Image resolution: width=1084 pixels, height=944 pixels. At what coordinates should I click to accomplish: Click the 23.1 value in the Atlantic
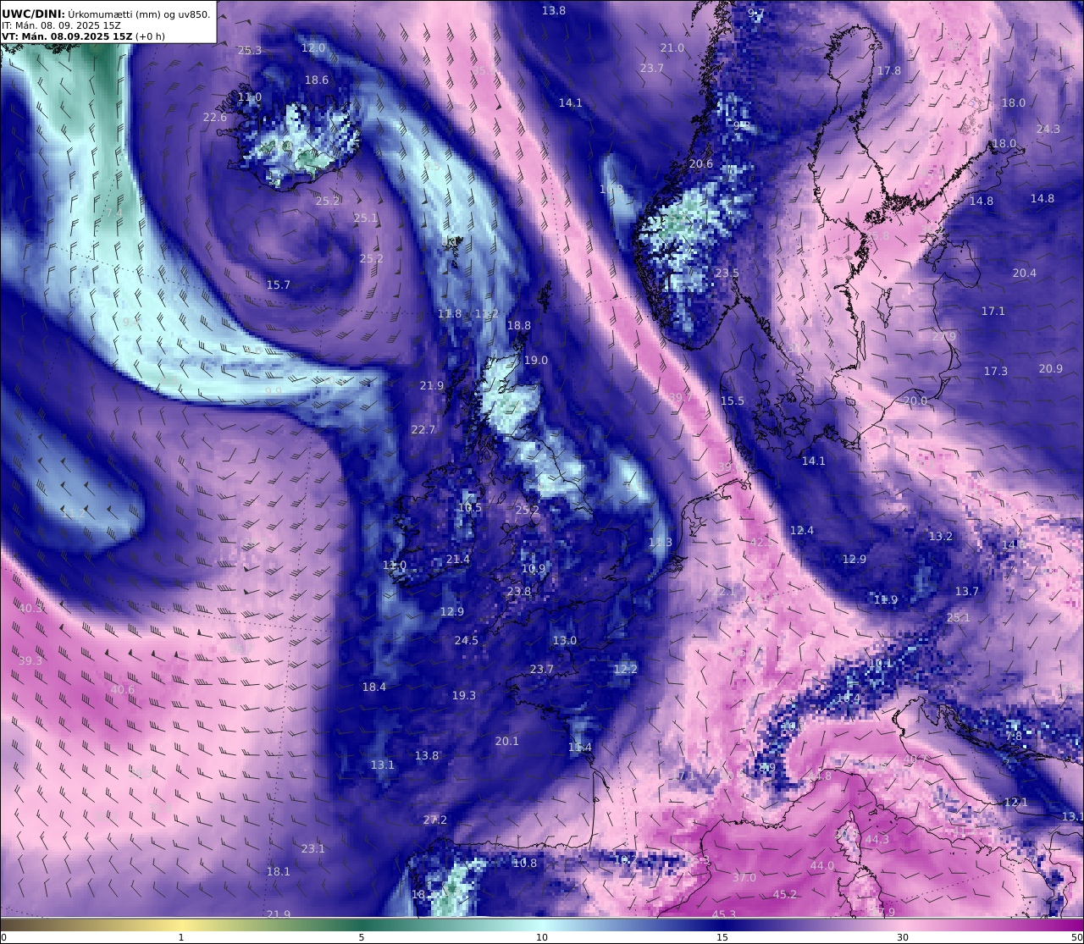pyautogui.click(x=313, y=849)
